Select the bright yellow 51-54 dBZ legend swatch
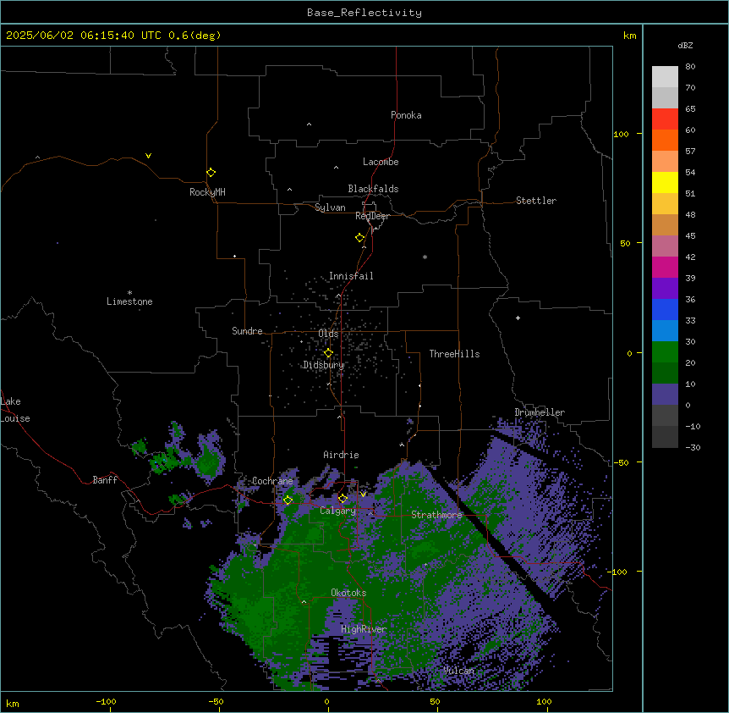The width and height of the screenshot is (729, 713). (665, 182)
